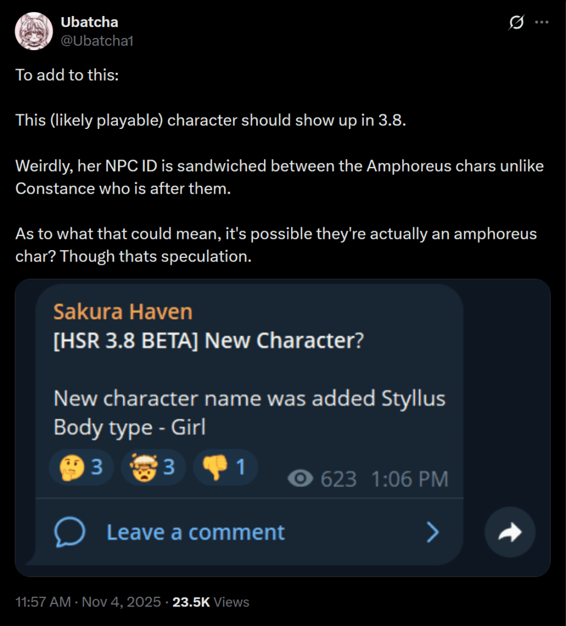This screenshot has width=566, height=626.
Task: Click the thinking face emoji reaction
Action: pyautogui.click(x=72, y=466)
